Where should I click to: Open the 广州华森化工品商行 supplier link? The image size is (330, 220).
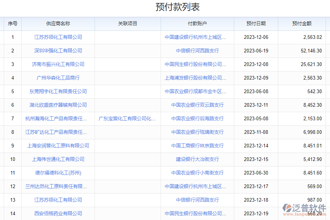point(58,78)
